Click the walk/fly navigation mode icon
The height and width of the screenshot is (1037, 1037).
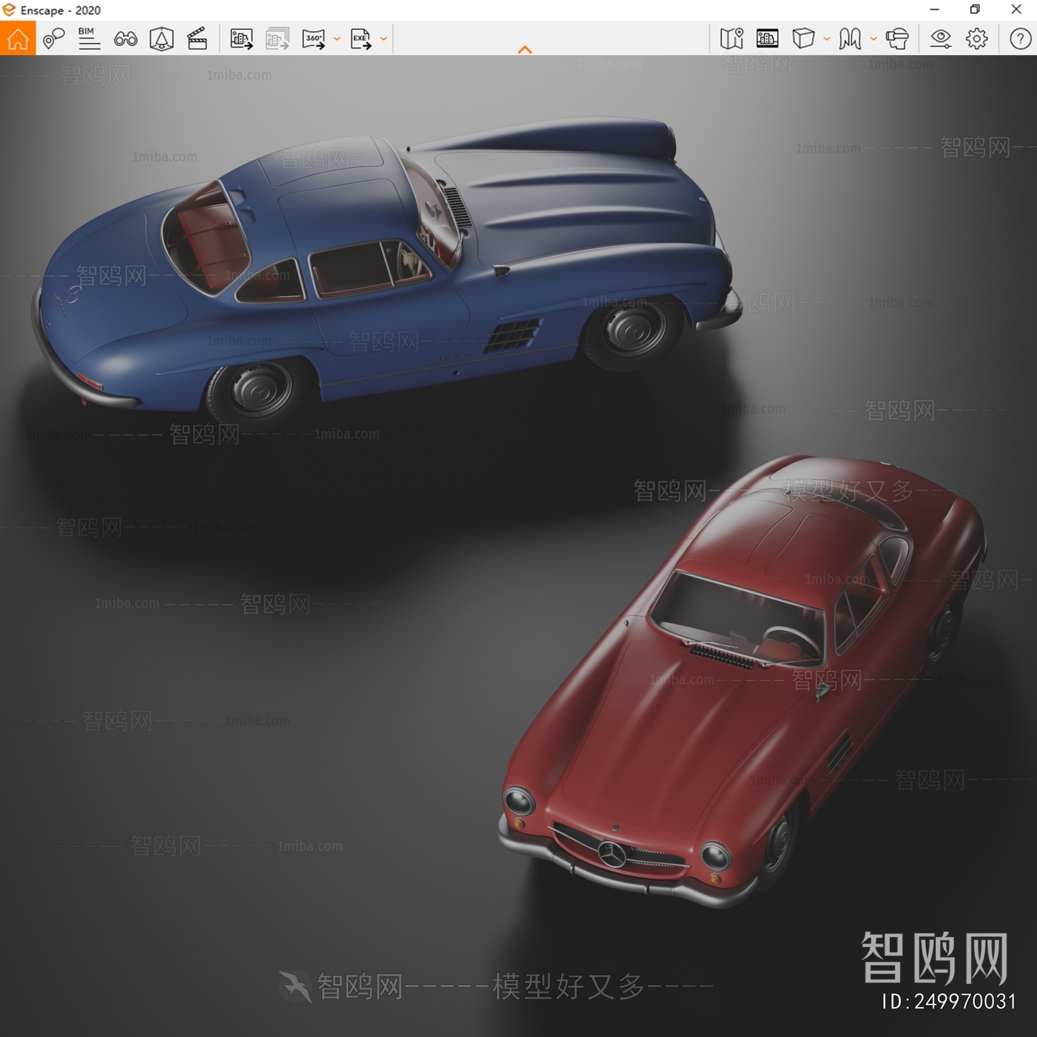coord(850,39)
